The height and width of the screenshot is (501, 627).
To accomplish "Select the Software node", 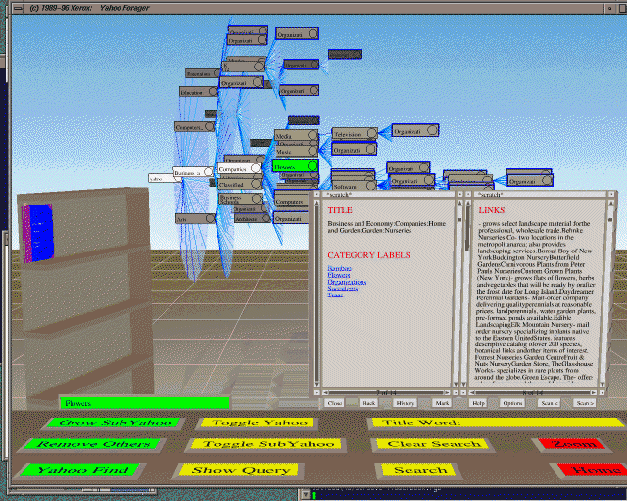I will click(x=354, y=186).
